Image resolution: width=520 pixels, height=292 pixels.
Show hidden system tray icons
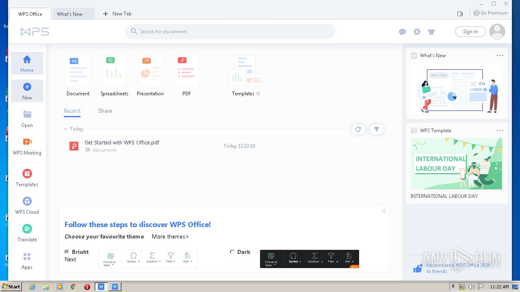point(453,287)
